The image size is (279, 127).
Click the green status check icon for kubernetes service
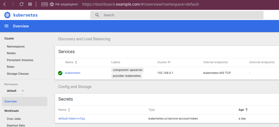click(60, 73)
